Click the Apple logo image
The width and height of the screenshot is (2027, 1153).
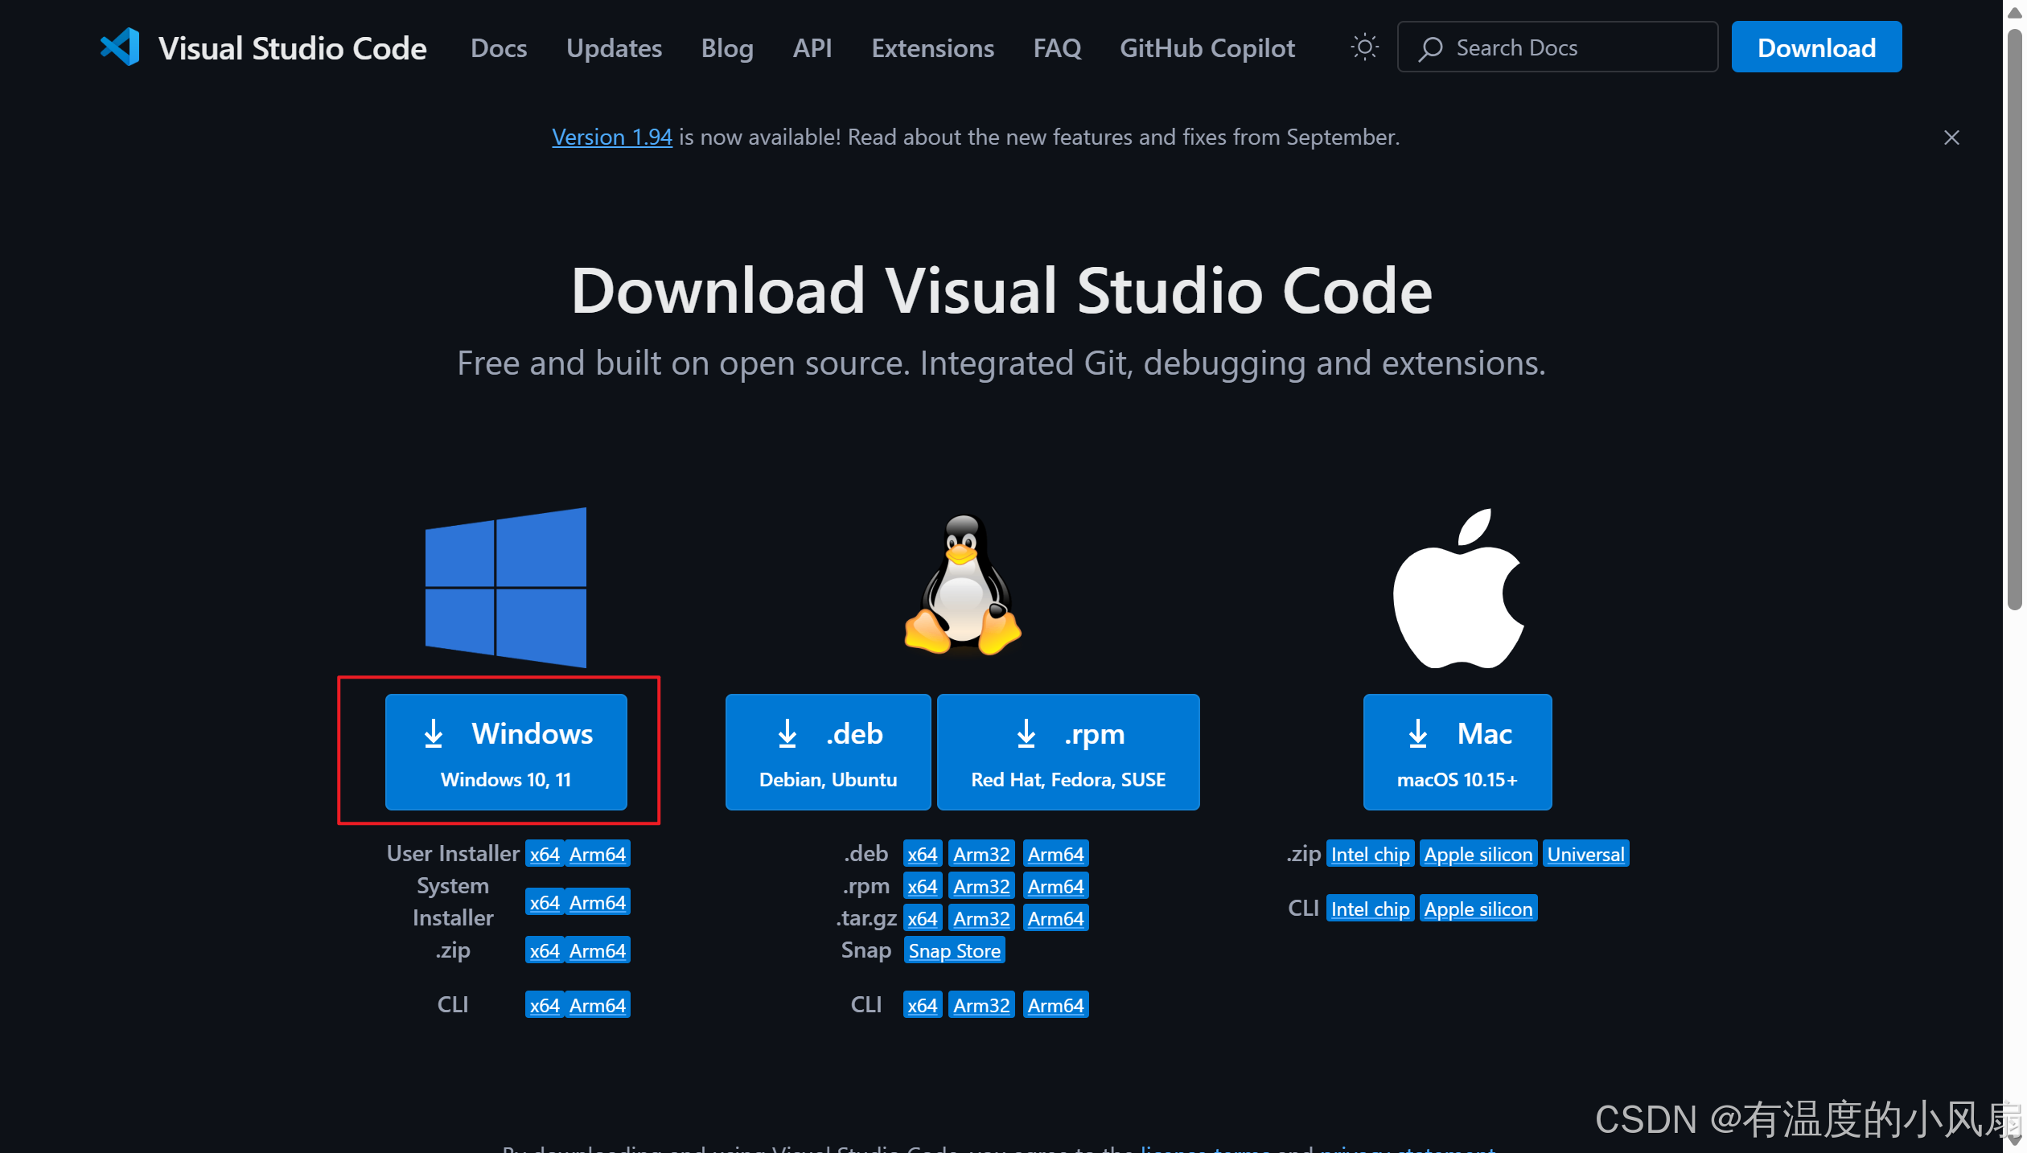click(x=1457, y=589)
